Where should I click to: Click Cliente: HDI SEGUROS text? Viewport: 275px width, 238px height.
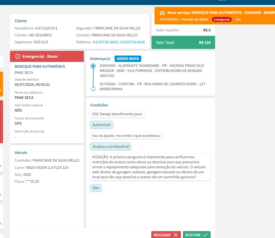pos(33,35)
